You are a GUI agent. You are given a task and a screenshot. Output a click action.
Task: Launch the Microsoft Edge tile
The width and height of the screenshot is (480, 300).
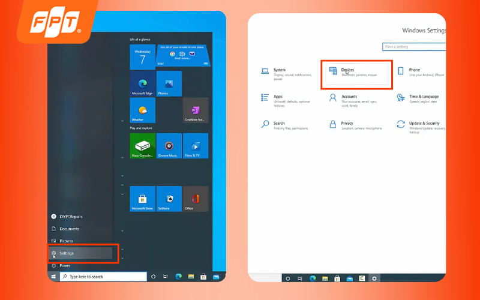142,83
